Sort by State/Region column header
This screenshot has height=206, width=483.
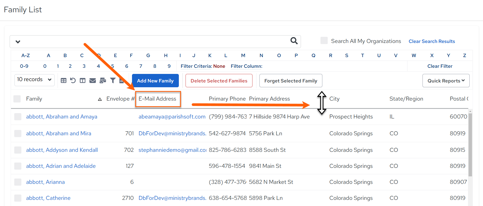click(406, 99)
